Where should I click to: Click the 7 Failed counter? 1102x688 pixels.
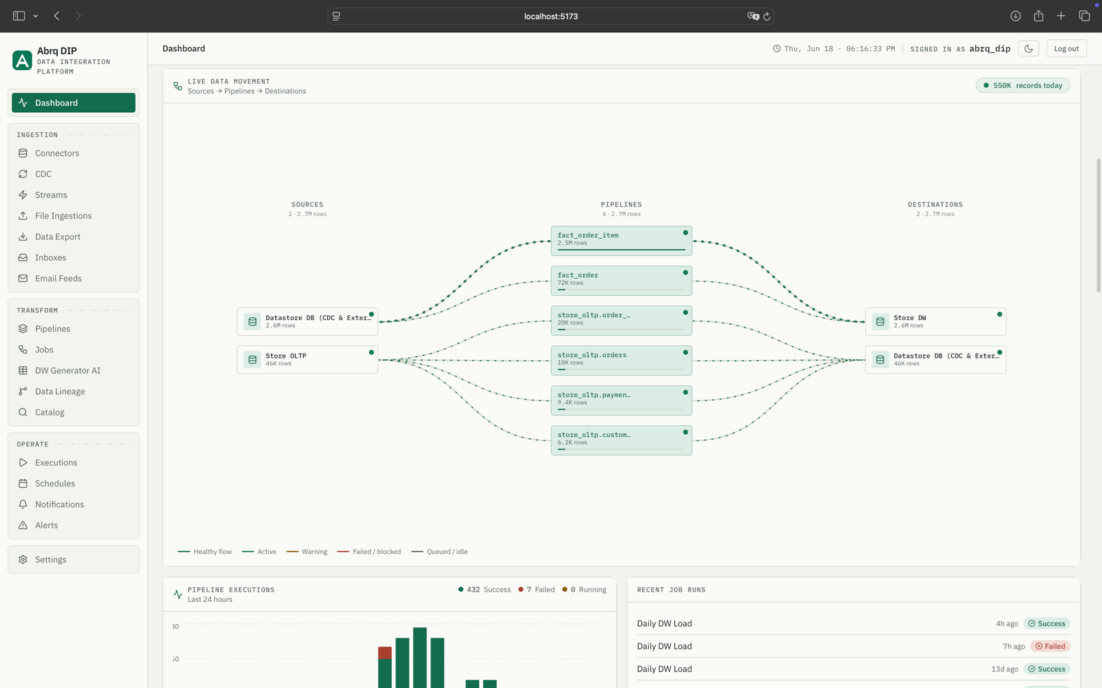pos(536,590)
